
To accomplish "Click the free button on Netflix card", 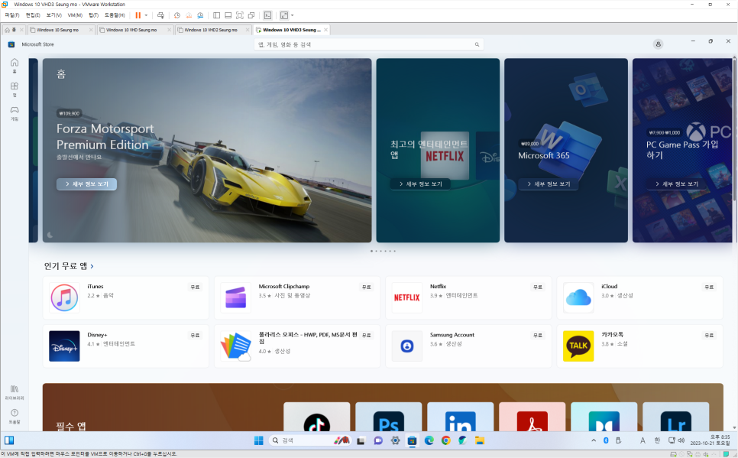I will click(538, 287).
